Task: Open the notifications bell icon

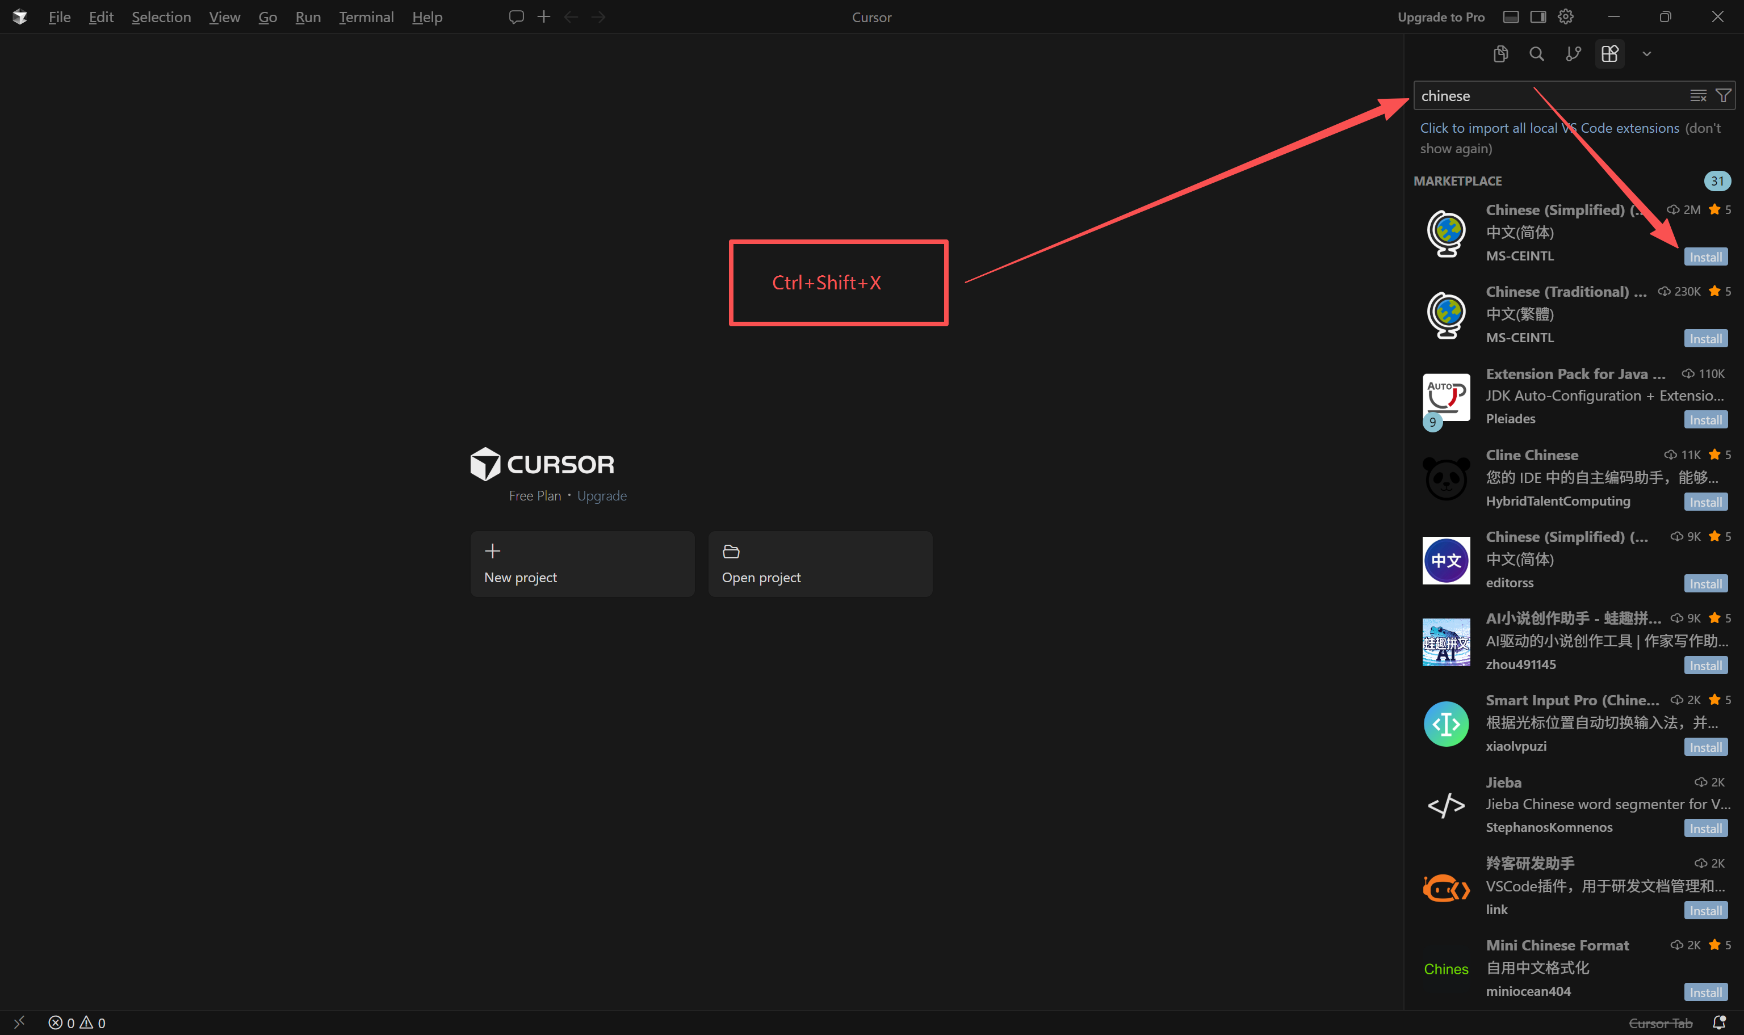Action: tap(1719, 1023)
